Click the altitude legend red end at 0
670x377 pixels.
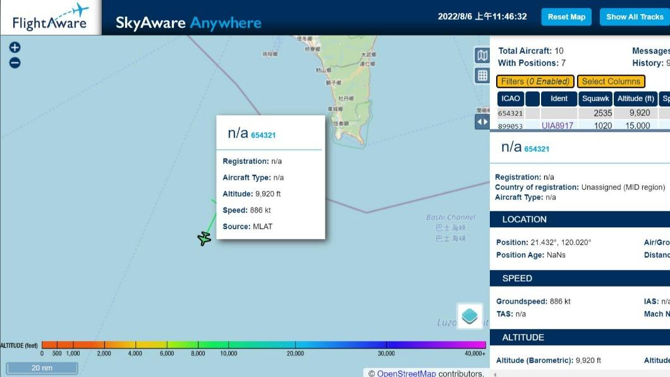point(42,345)
